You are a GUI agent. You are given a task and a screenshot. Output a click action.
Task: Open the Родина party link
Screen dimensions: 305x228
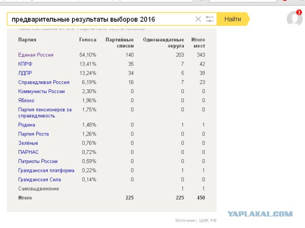(x=27, y=124)
